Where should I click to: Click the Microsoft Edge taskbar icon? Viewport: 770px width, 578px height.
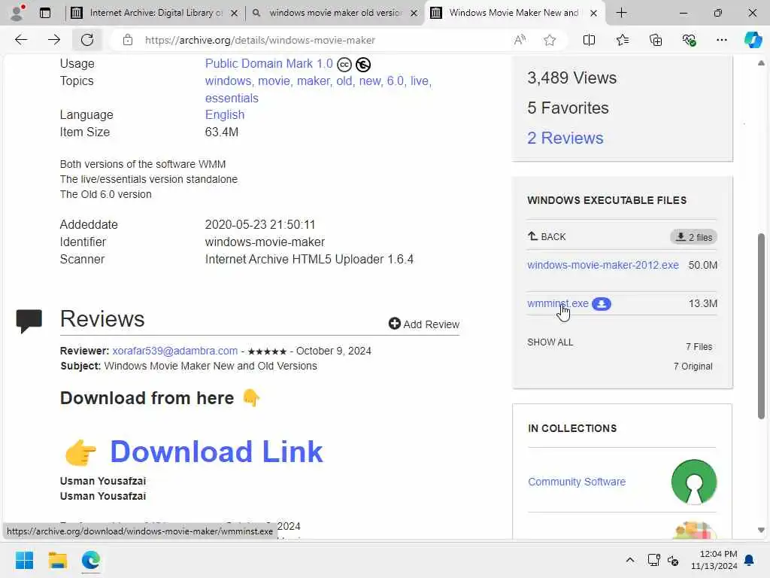[x=91, y=560]
